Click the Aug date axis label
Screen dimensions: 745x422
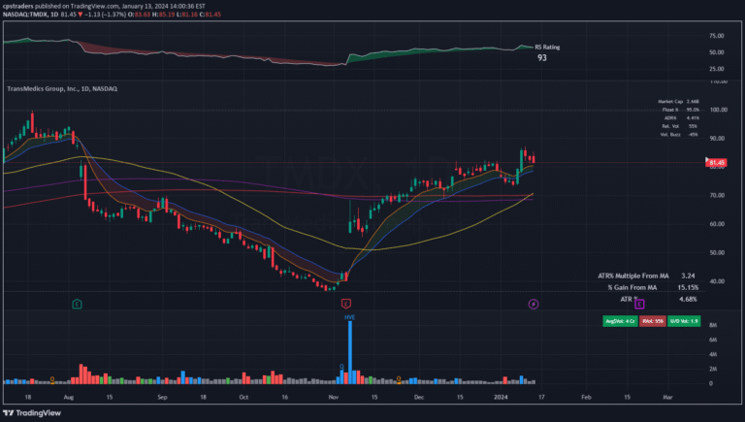tap(69, 398)
